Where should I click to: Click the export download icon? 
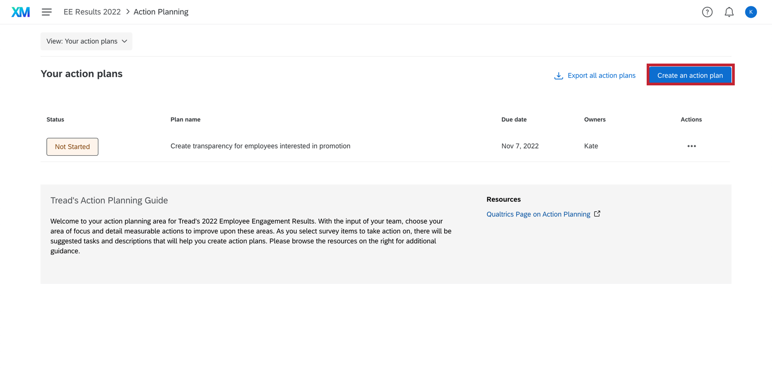click(x=559, y=76)
